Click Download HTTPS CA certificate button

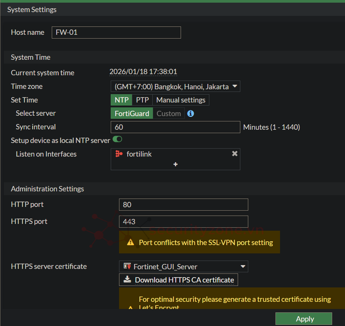(178, 280)
